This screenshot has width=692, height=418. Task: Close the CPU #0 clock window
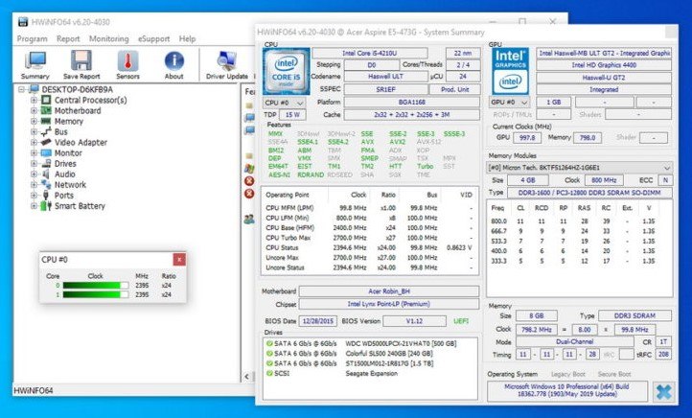click(179, 259)
